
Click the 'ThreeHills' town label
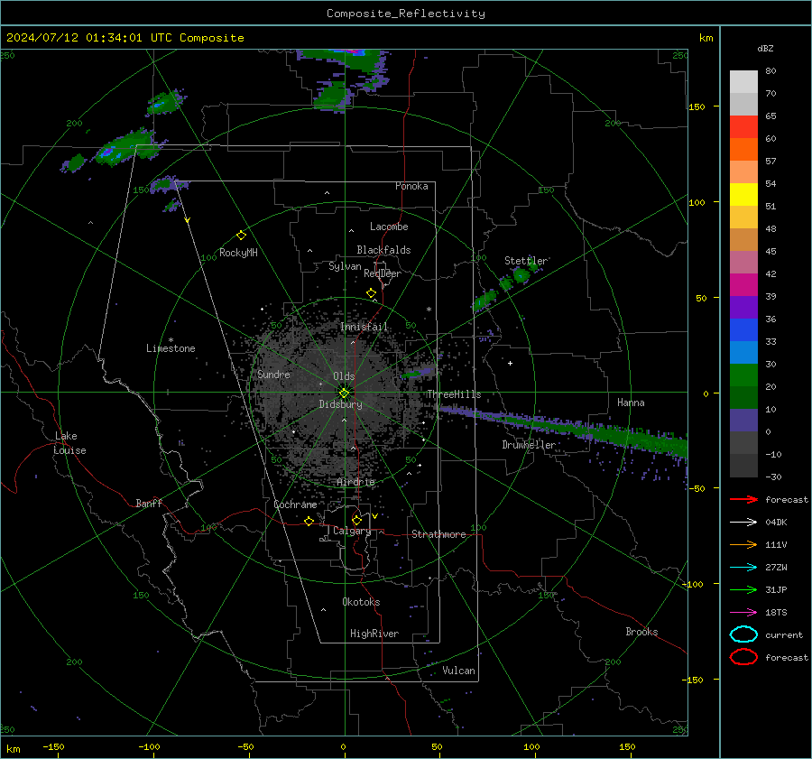click(454, 394)
